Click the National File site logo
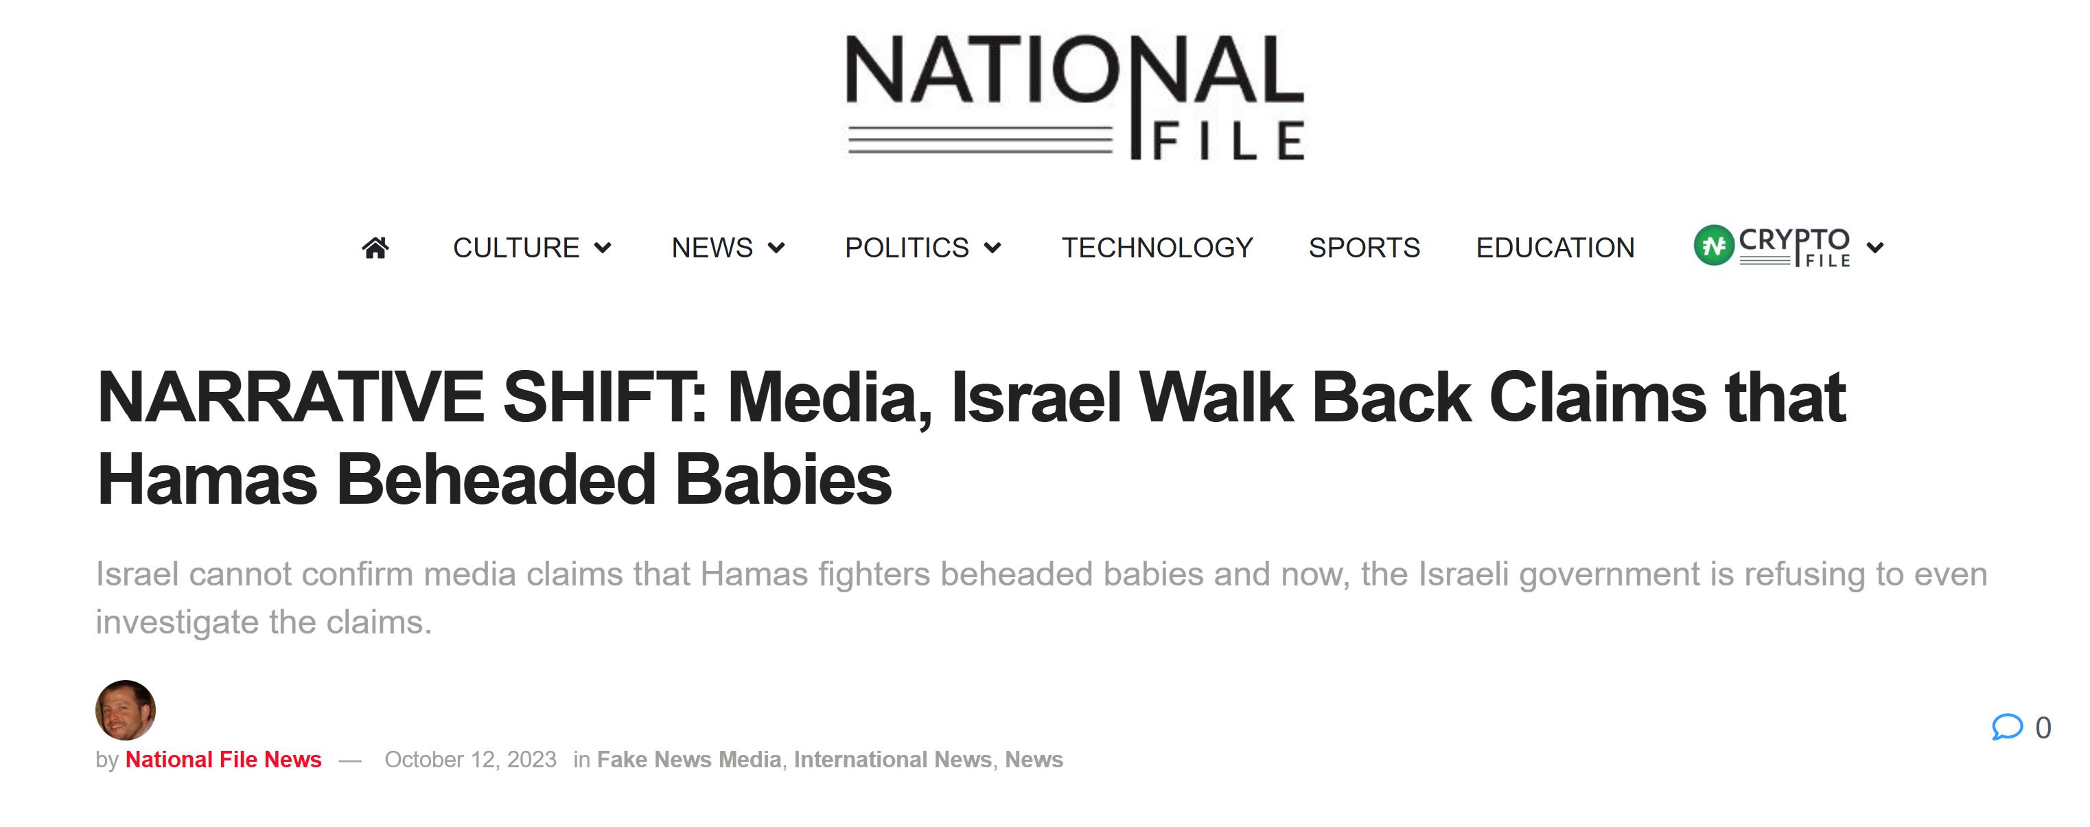The image size is (2090, 827). point(1074,97)
